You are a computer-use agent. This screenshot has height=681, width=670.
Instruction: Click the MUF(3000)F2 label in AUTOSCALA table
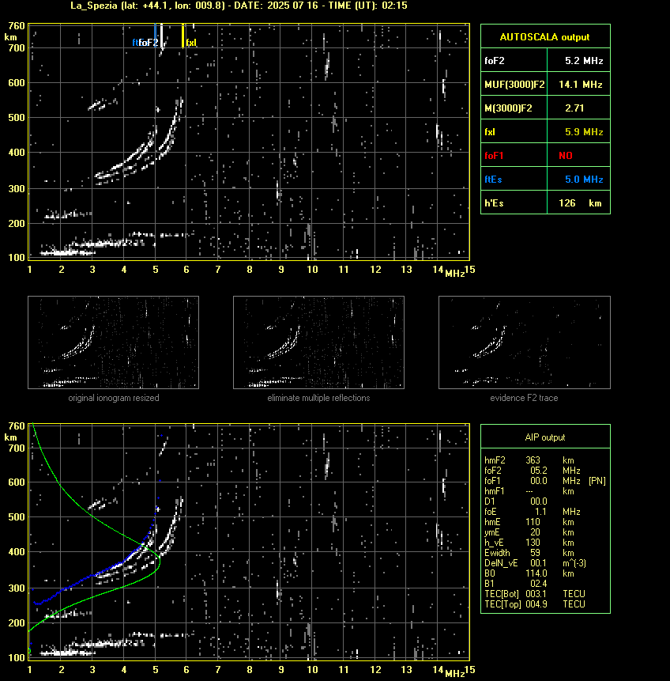point(514,85)
